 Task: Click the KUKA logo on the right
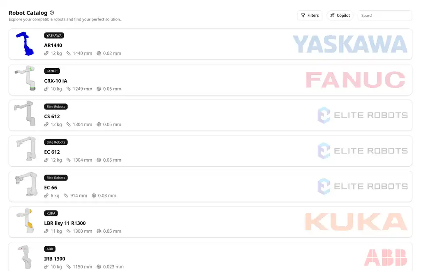pyautogui.click(x=356, y=222)
